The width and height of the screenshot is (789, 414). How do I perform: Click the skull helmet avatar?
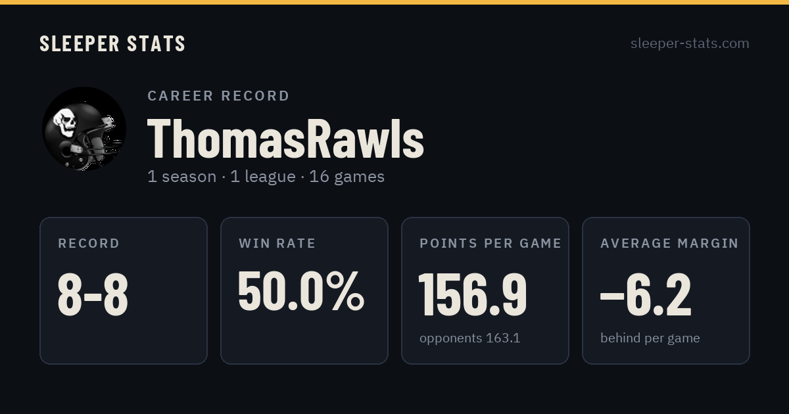[84, 129]
